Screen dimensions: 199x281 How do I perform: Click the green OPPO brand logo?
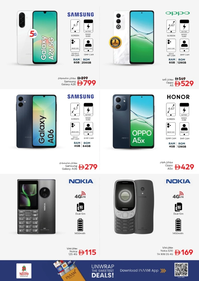point(178,13)
